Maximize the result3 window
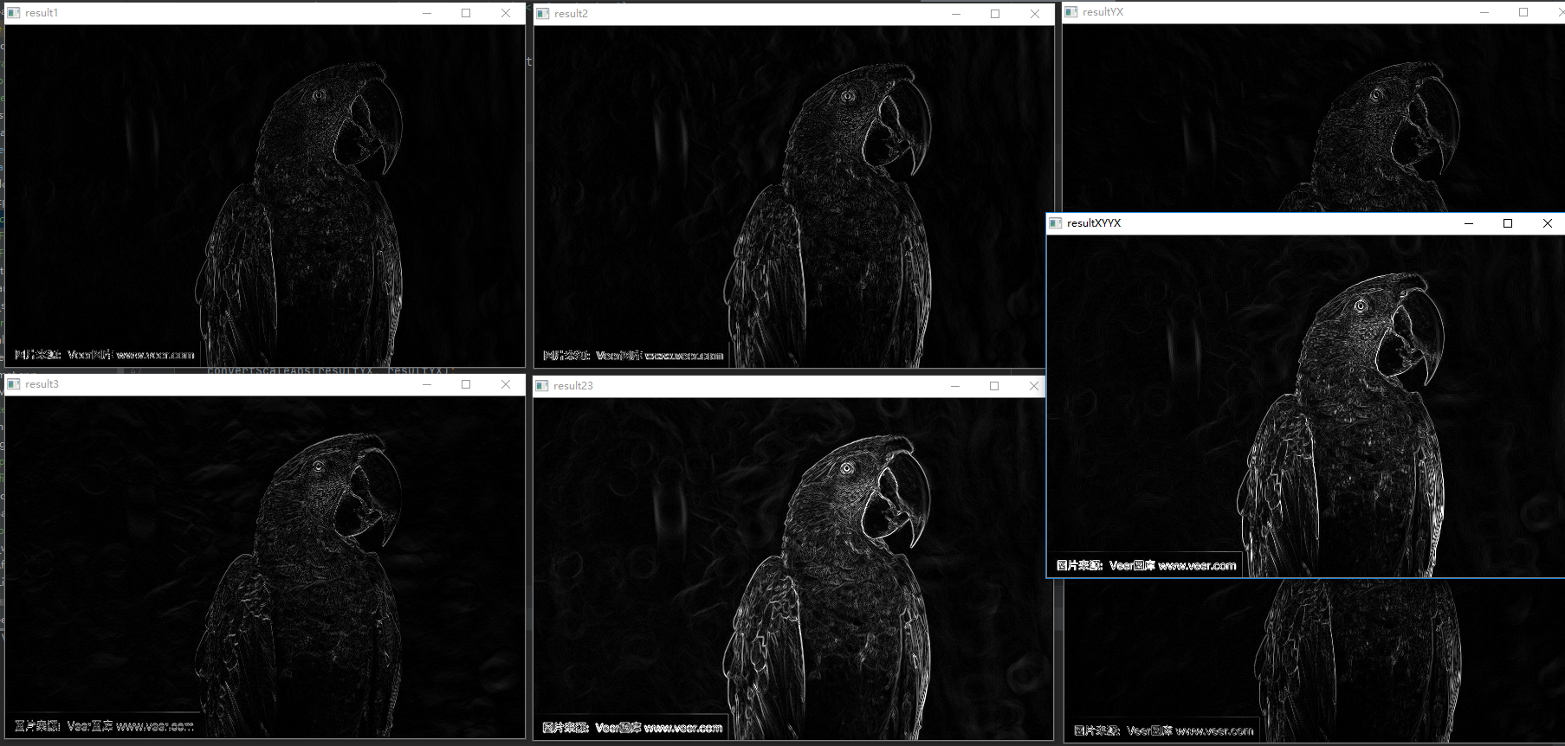The image size is (1565, 746). 466,384
